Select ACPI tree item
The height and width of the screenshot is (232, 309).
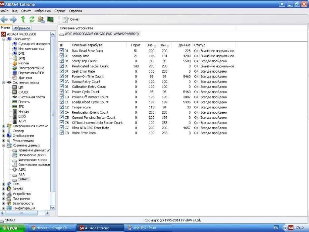[19, 121]
